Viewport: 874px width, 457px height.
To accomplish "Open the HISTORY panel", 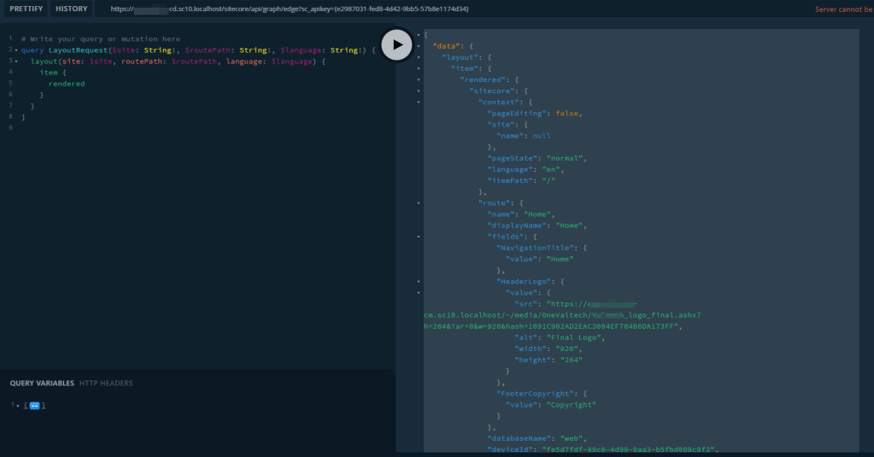I will [x=72, y=9].
